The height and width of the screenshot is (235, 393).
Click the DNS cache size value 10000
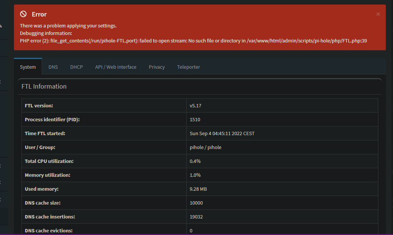click(196, 203)
